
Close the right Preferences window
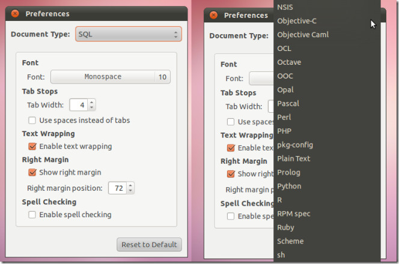(213, 15)
